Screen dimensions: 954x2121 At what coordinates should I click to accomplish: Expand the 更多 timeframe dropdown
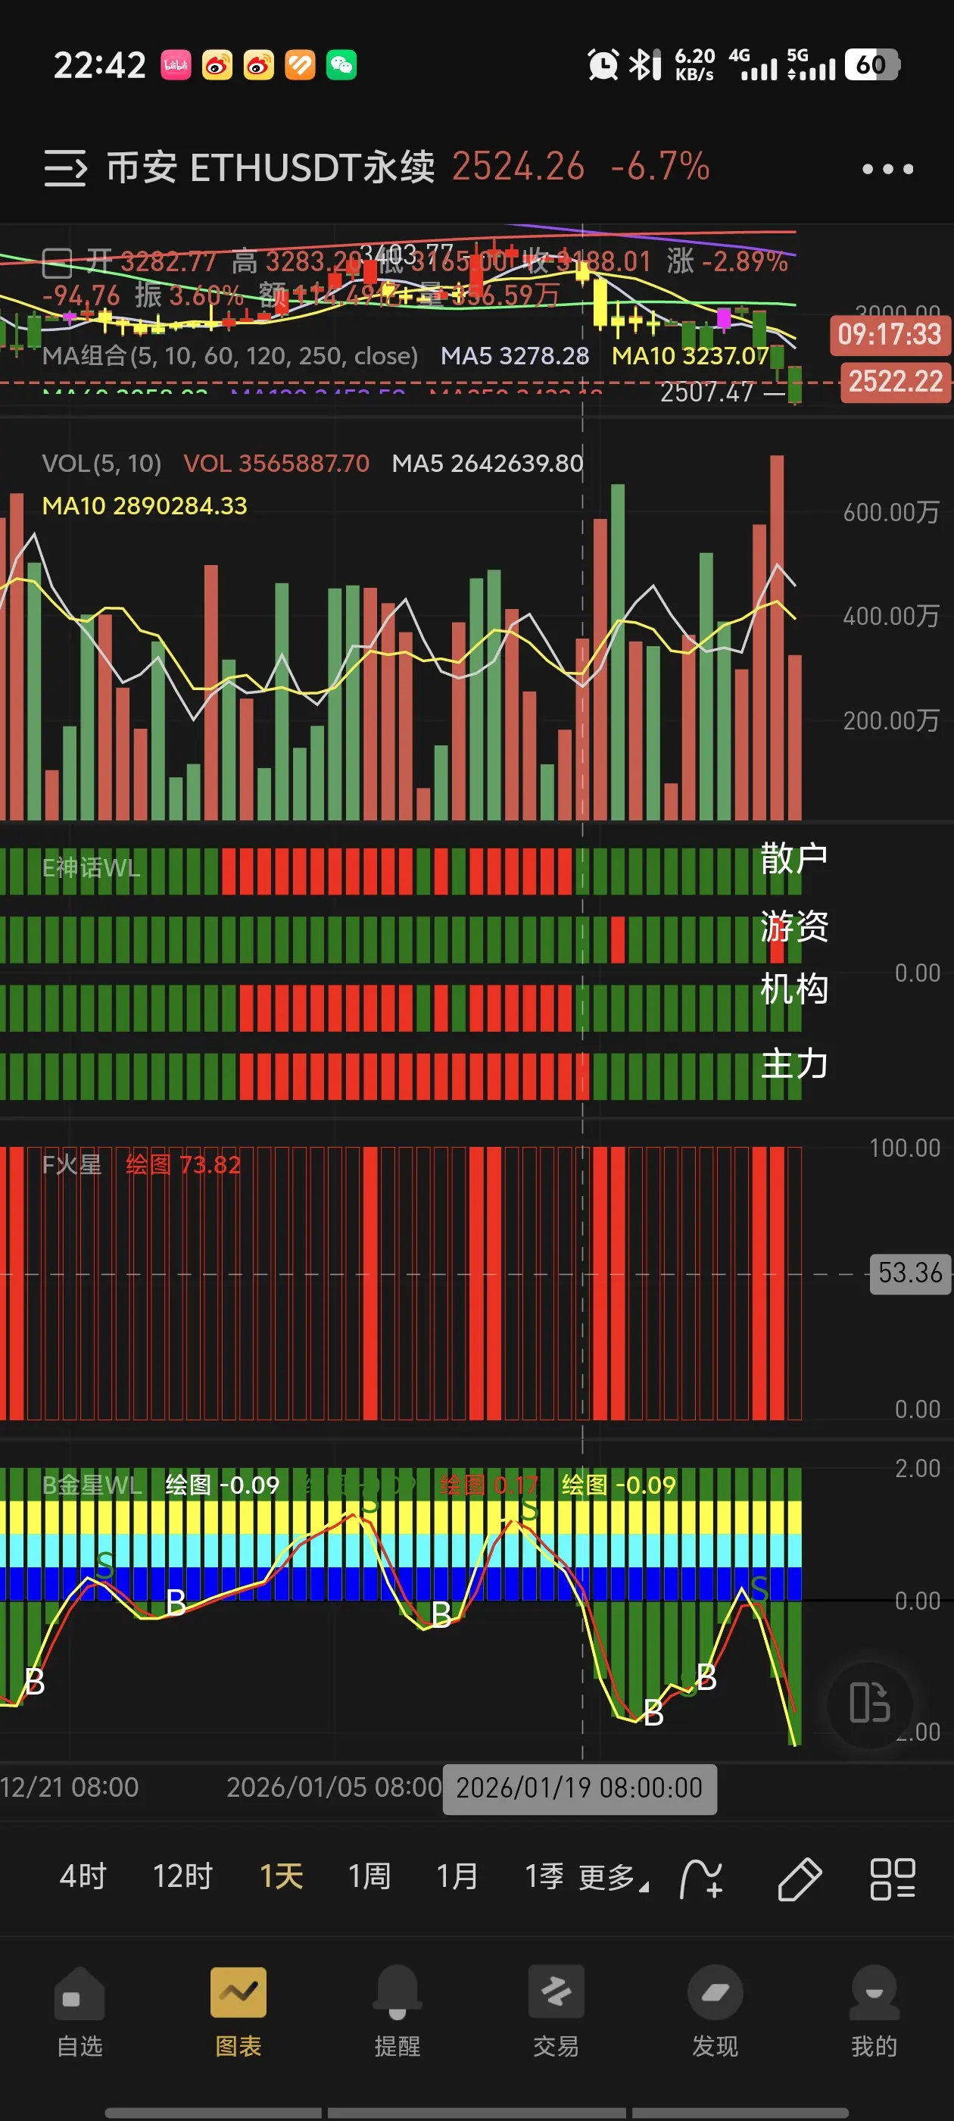click(x=613, y=1877)
